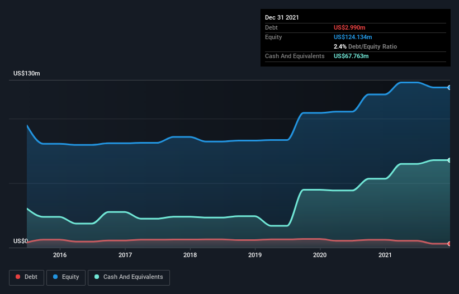459x294 pixels.
Task: Click the Debt label in tooltip
Action: coord(271,27)
